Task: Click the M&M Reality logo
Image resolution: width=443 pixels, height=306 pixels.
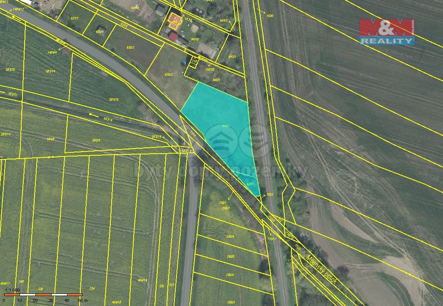Action: tap(387, 32)
